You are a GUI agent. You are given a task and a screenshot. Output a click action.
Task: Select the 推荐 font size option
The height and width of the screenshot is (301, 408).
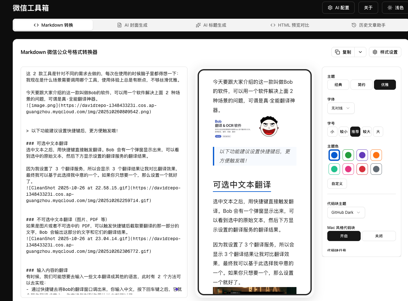tap(355, 132)
